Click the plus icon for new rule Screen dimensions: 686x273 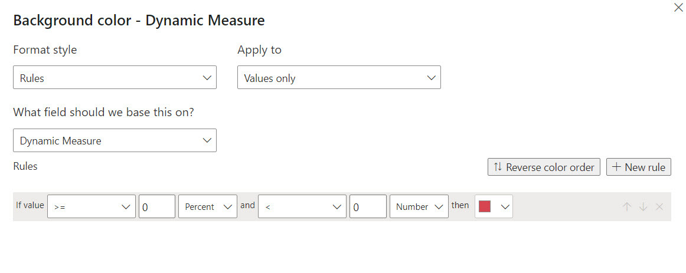[x=616, y=167]
